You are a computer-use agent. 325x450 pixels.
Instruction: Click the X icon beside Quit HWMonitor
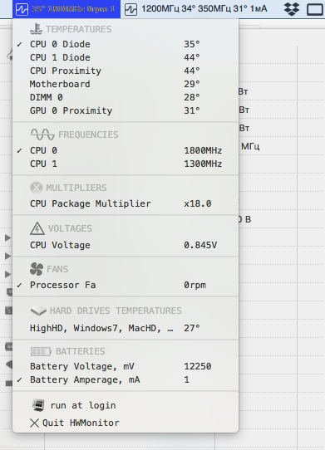[34, 423]
